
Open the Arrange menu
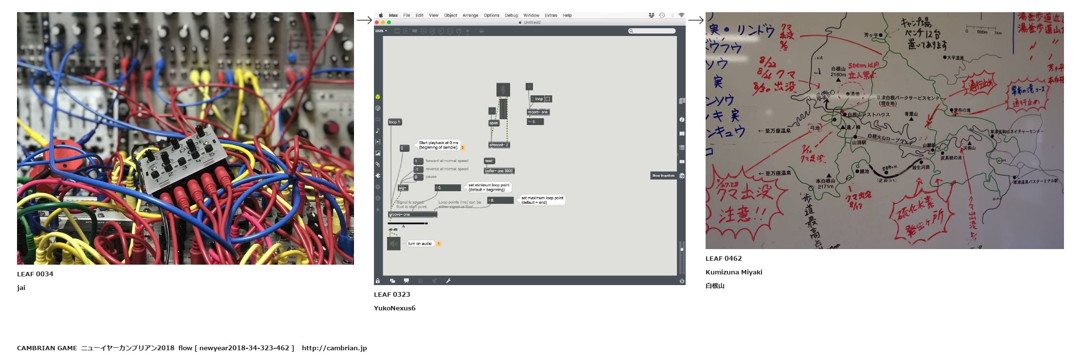click(x=470, y=16)
